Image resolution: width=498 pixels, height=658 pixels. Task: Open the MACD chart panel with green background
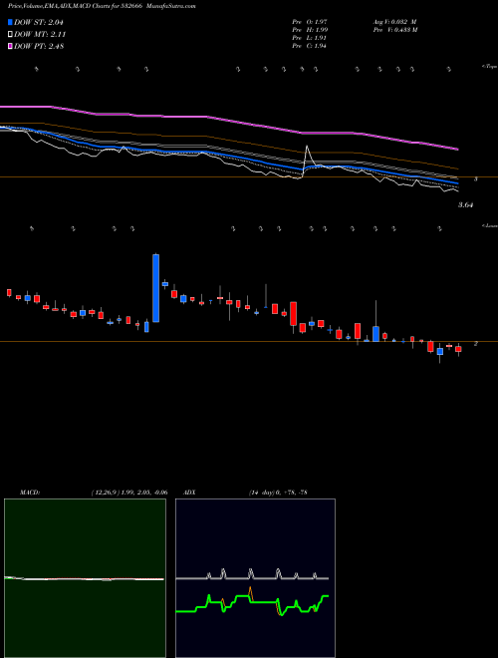[85, 578]
